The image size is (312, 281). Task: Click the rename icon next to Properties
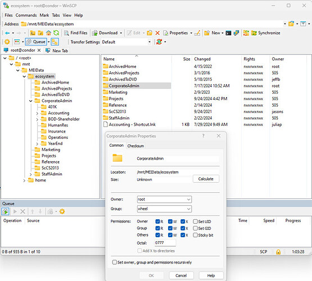(x=197, y=33)
